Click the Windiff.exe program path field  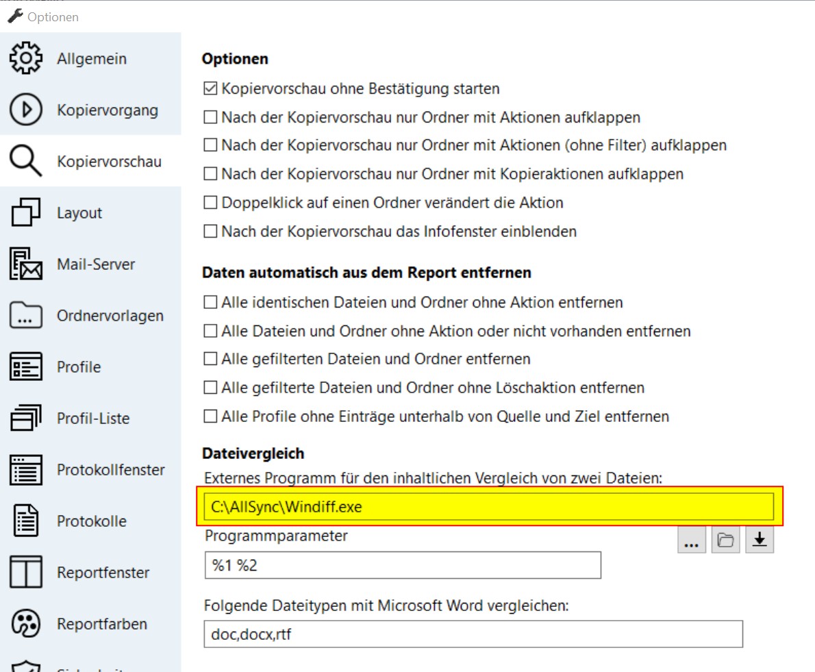(489, 507)
